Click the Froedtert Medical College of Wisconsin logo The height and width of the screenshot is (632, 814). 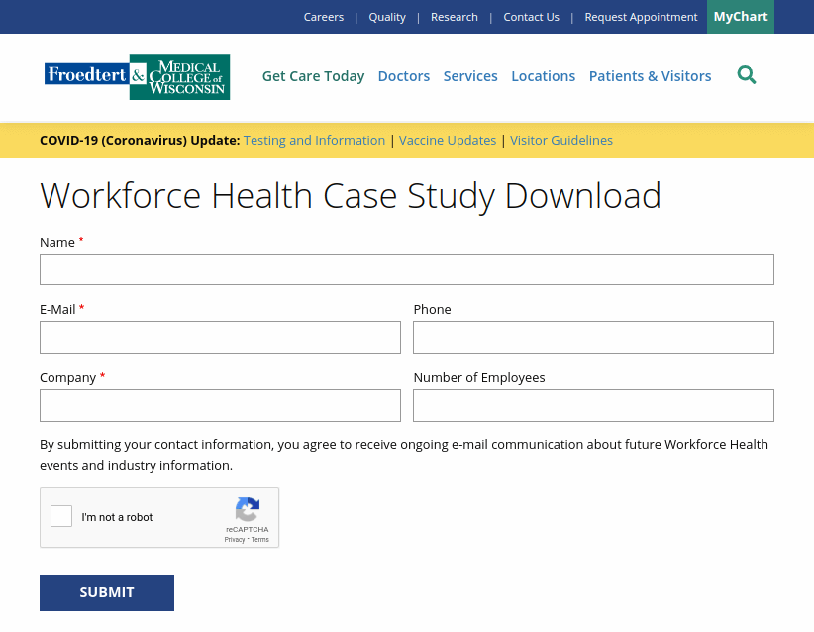click(x=137, y=77)
